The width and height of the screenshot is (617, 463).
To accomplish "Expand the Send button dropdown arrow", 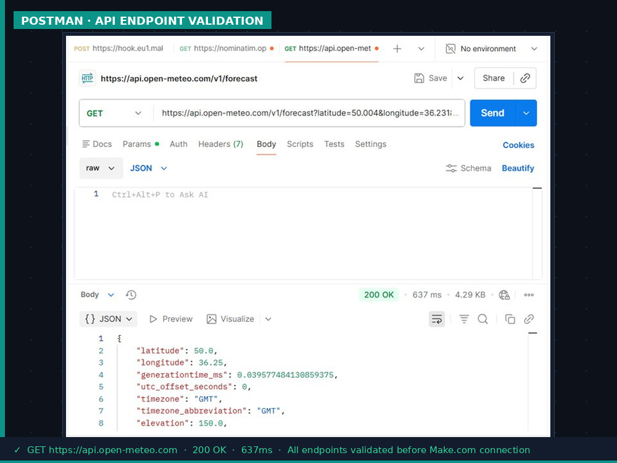I will [x=526, y=113].
